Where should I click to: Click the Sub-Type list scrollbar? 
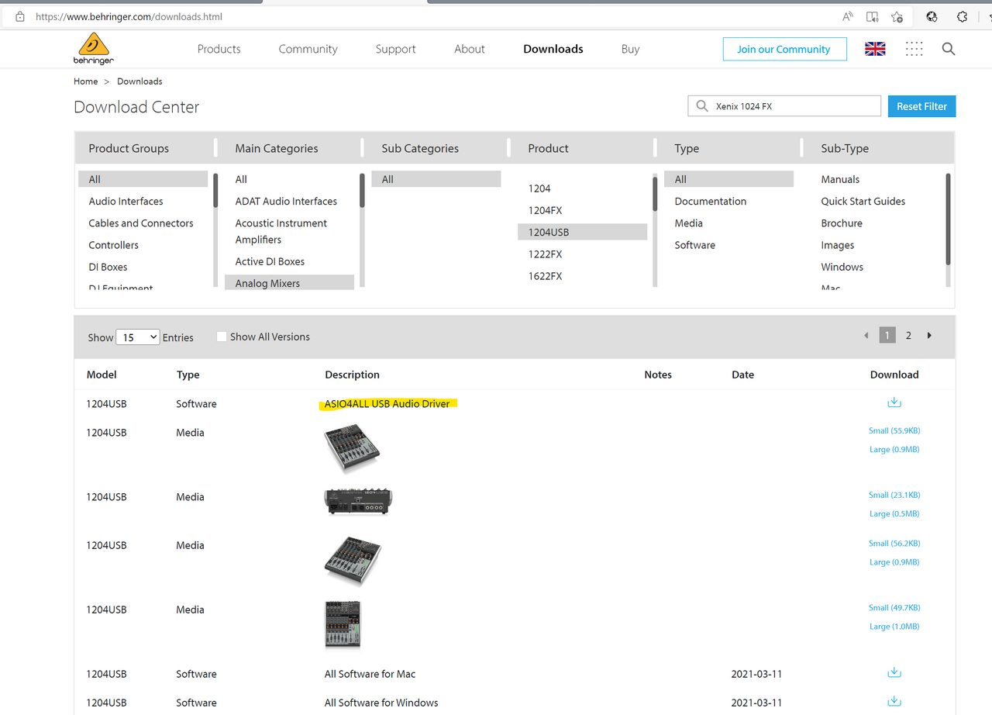[x=948, y=219]
